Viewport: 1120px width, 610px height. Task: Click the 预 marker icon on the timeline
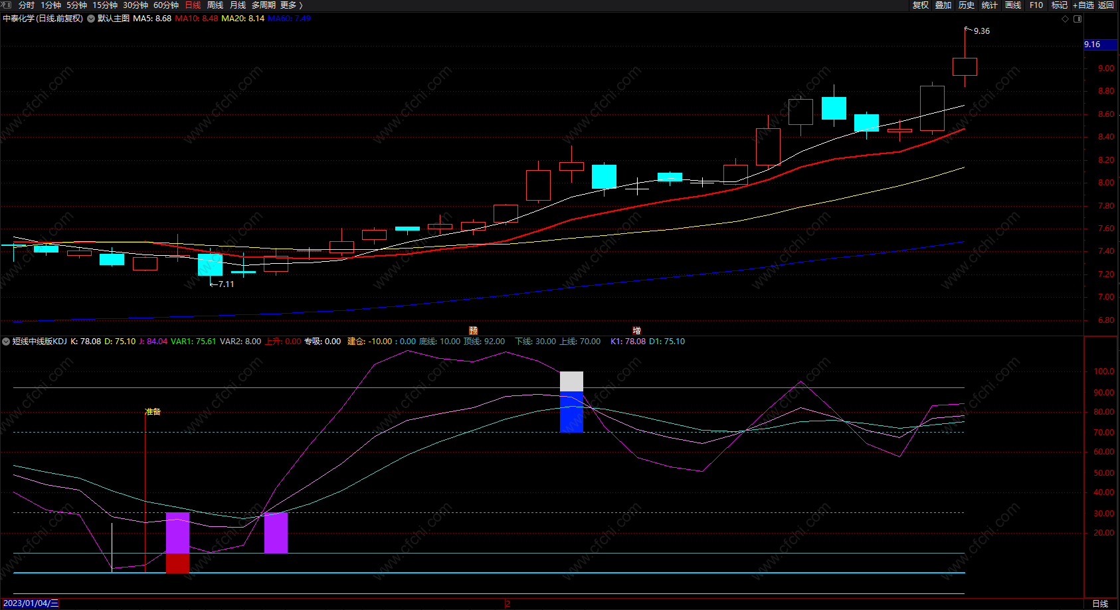click(473, 330)
